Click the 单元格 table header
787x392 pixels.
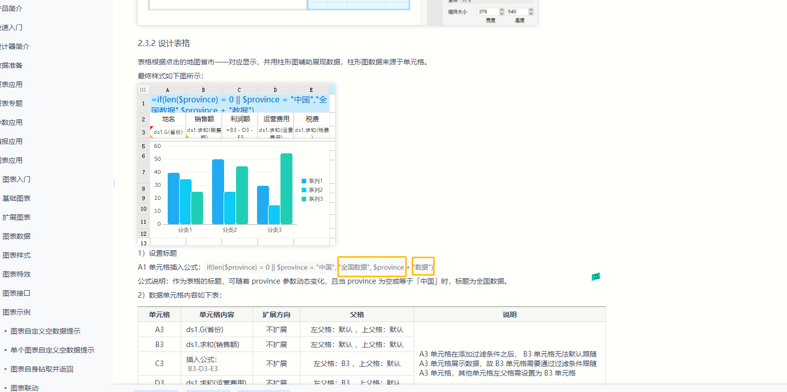tap(159, 315)
